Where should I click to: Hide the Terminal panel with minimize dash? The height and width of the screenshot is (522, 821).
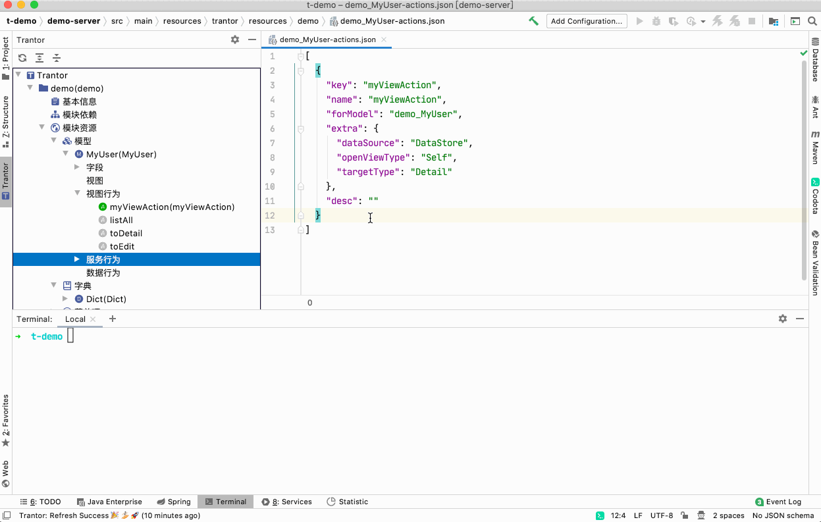pos(800,319)
